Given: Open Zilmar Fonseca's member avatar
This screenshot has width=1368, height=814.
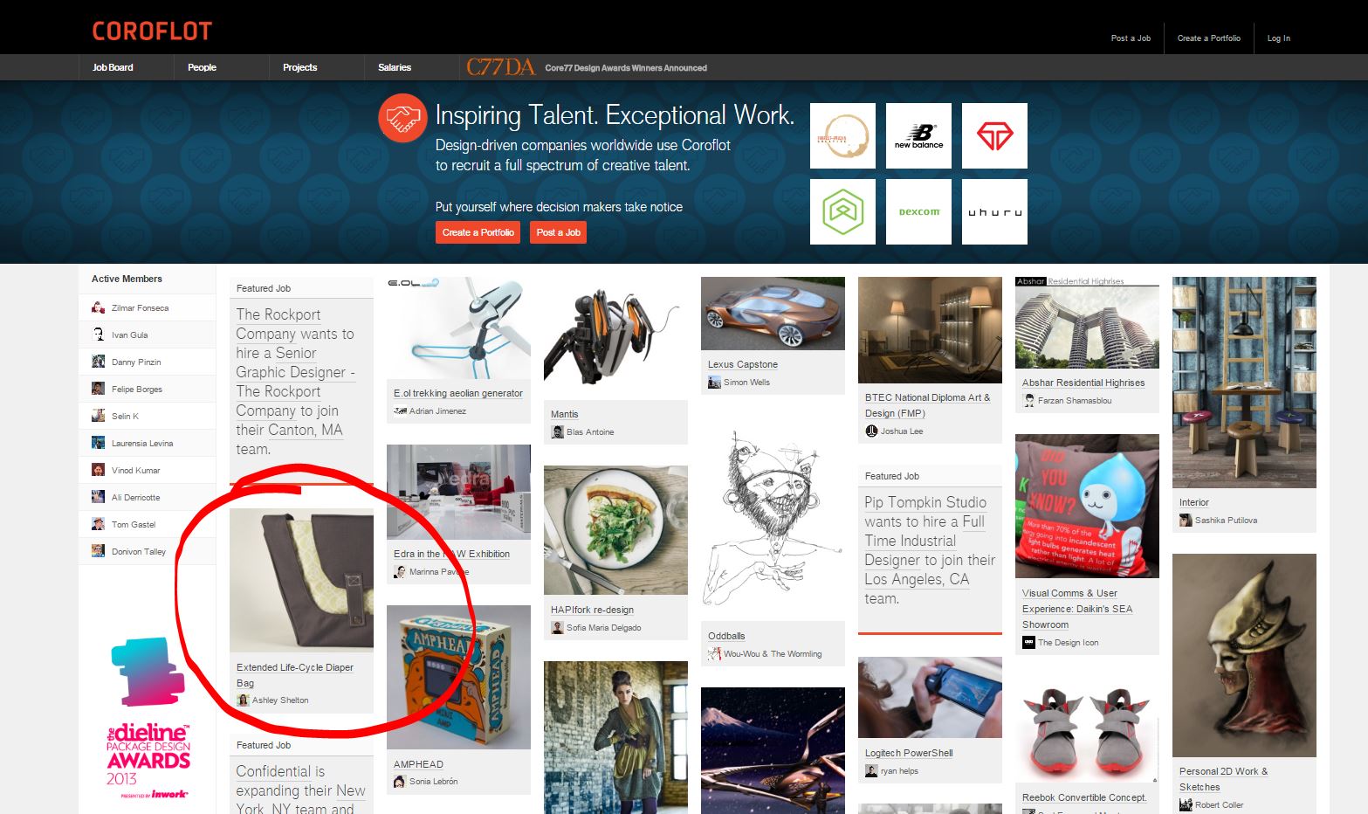Looking at the screenshot, I should point(99,308).
